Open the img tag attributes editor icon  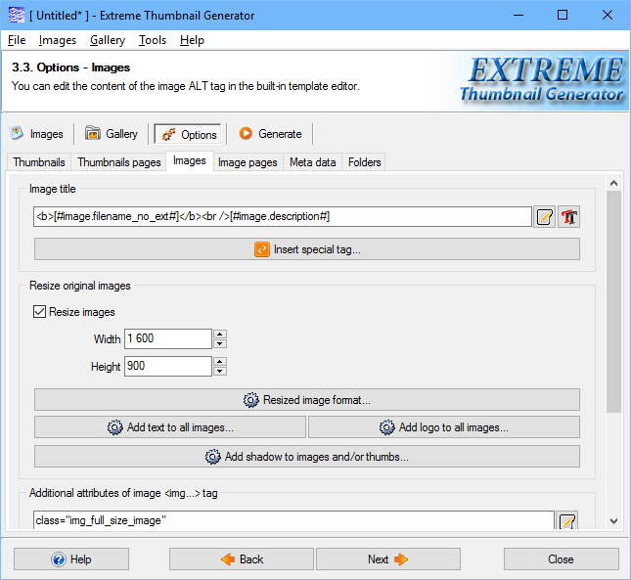pos(566,520)
